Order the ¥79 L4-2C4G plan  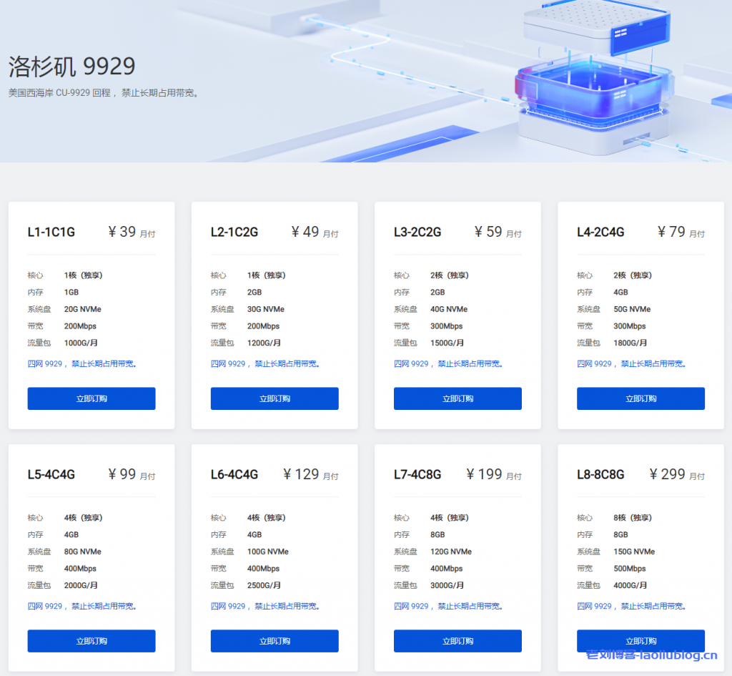pyautogui.click(x=640, y=398)
